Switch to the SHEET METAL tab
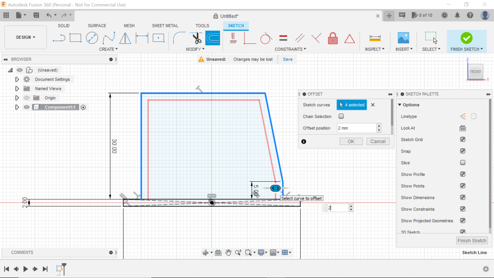This screenshot has width=494, height=278. (x=165, y=25)
